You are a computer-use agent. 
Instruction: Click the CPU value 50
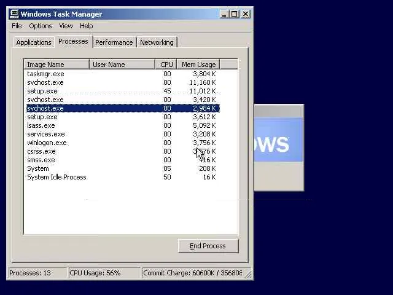pos(167,177)
